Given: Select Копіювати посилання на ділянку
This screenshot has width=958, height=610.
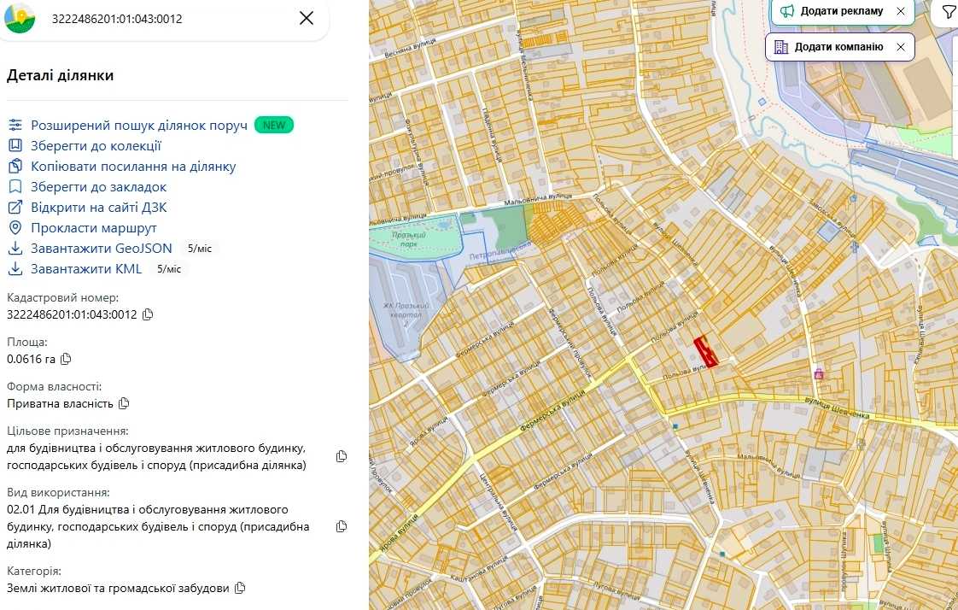Looking at the screenshot, I should (x=133, y=167).
